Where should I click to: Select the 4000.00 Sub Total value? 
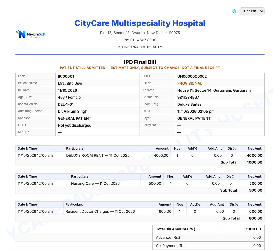coord(254,162)
